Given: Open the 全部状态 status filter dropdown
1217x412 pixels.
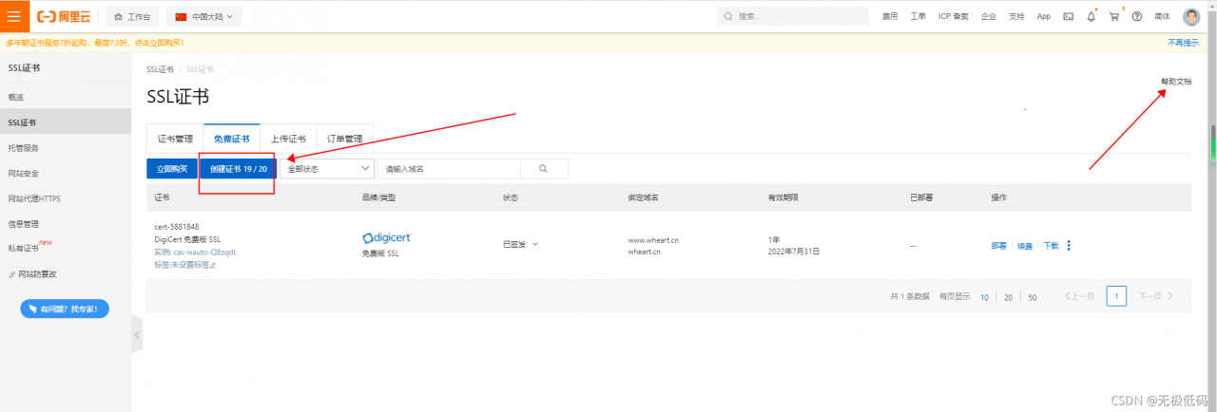Looking at the screenshot, I should coord(329,168).
